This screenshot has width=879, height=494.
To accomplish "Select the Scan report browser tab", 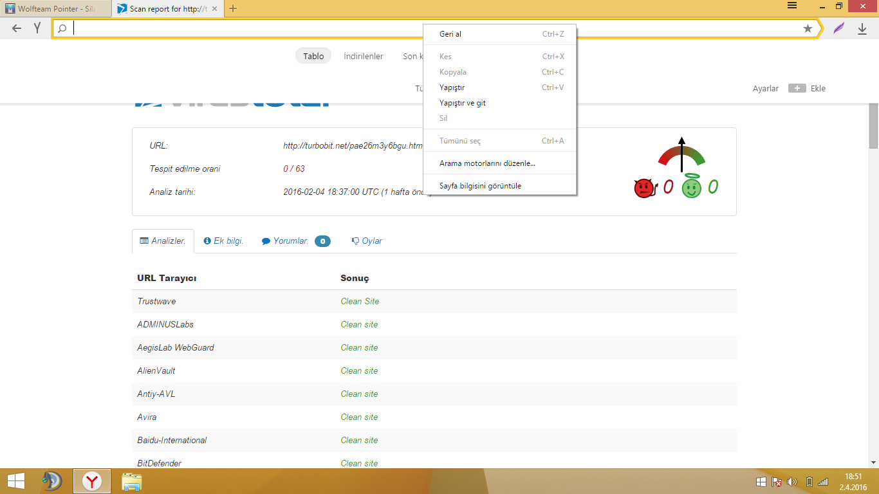I will 167,9.
